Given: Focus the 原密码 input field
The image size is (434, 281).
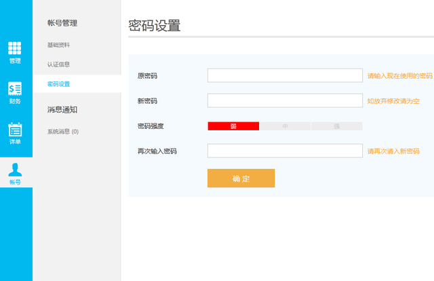Looking at the screenshot, I should point(285,75).
